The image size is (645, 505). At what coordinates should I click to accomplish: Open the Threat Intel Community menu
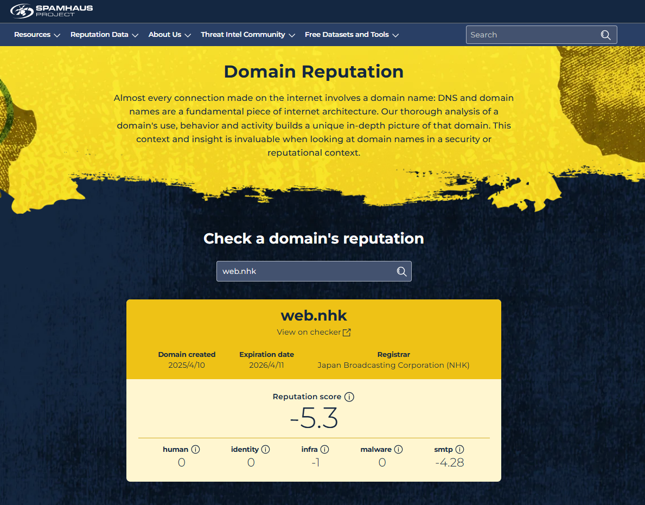(x=247, y=35)
